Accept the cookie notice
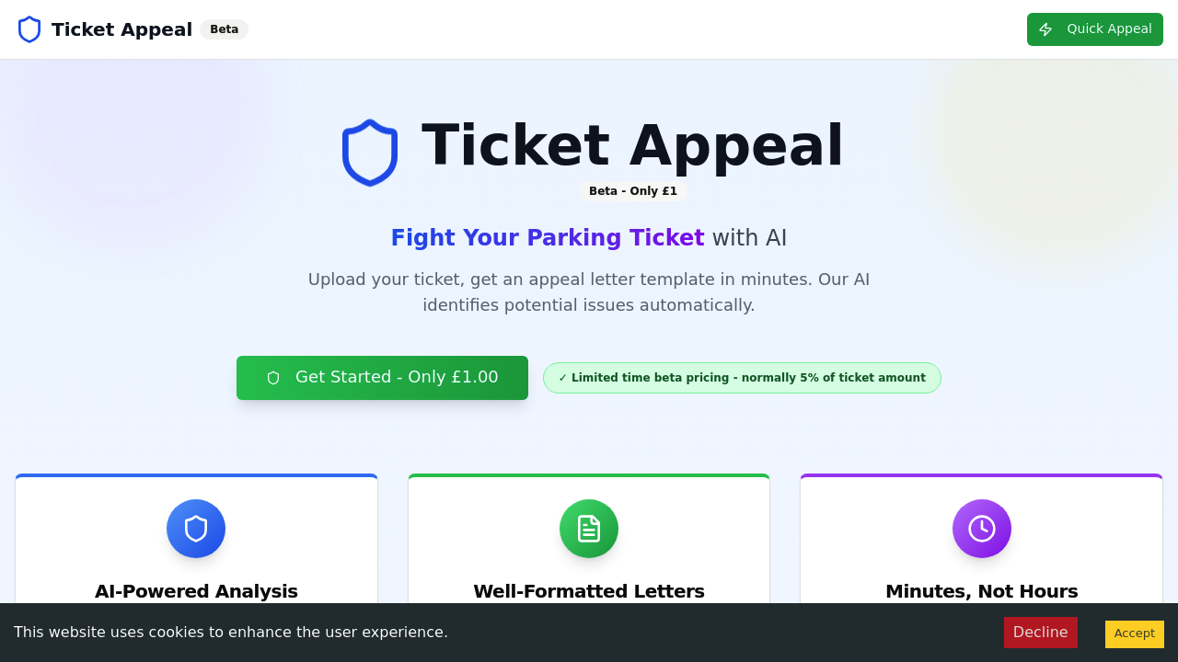The image size is (1178, 662). (x=1134, y=633)
